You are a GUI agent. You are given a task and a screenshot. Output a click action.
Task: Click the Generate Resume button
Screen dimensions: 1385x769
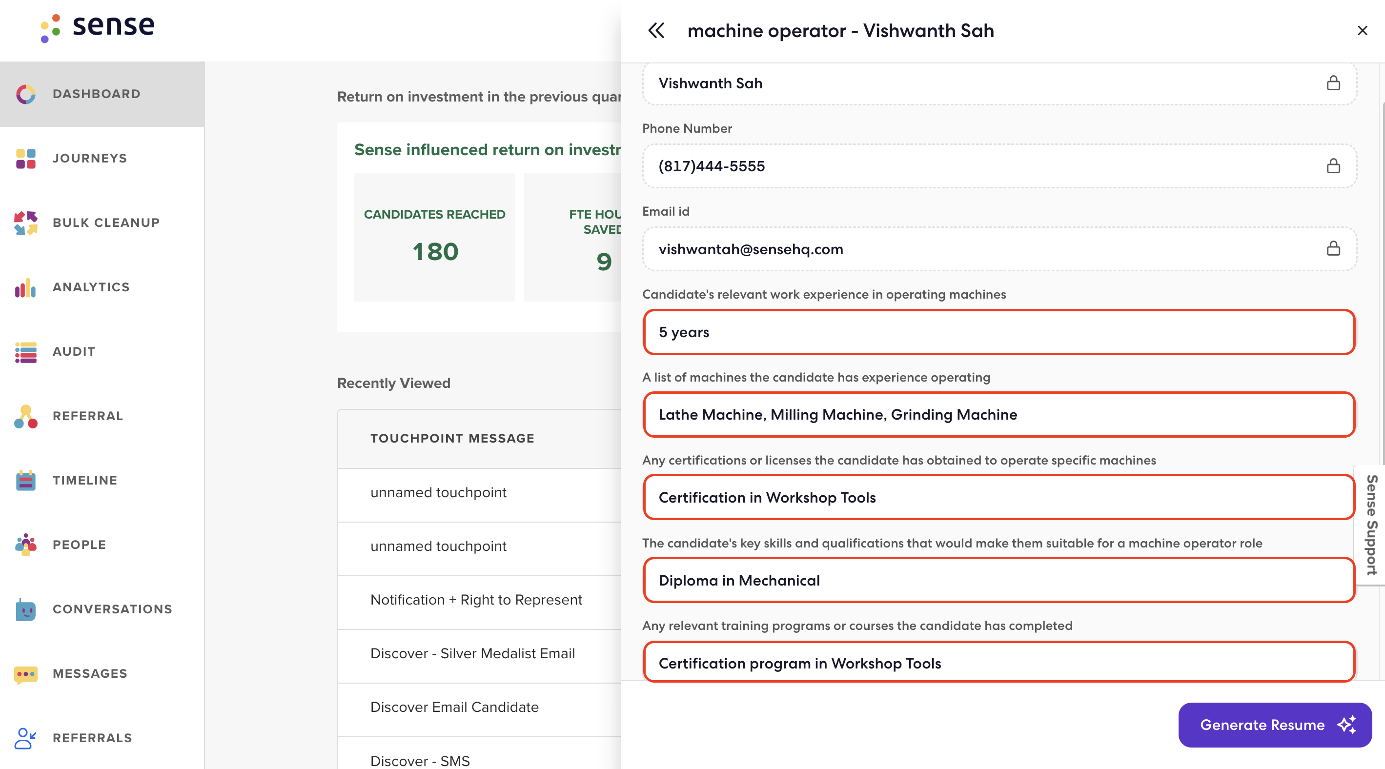pos(1274,725)
